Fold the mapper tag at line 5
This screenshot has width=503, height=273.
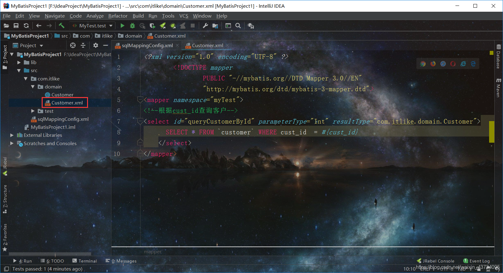coord(140,100)
